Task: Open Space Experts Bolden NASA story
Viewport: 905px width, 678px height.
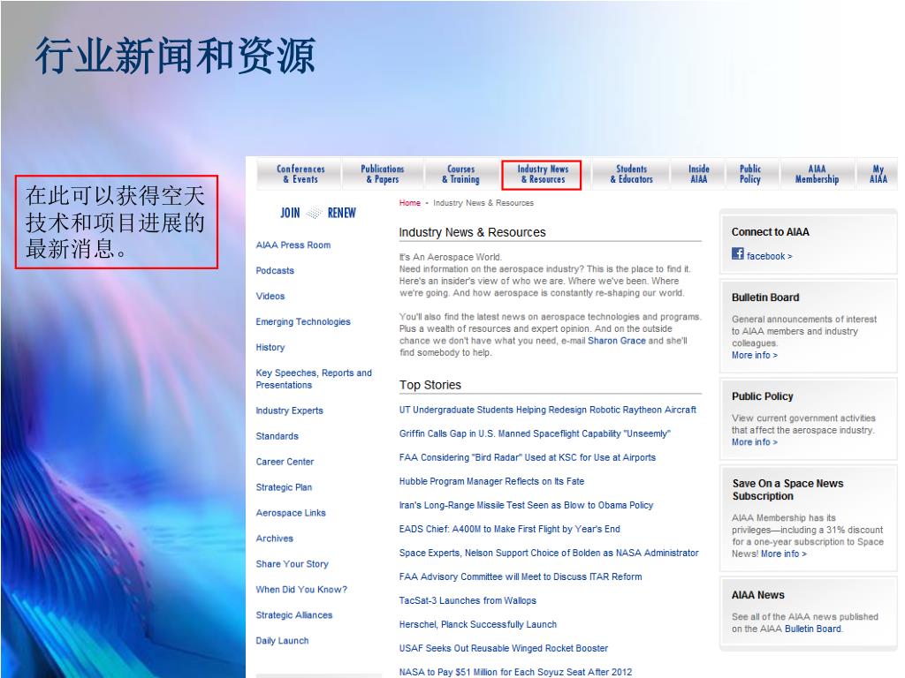Action: [549, 553]
